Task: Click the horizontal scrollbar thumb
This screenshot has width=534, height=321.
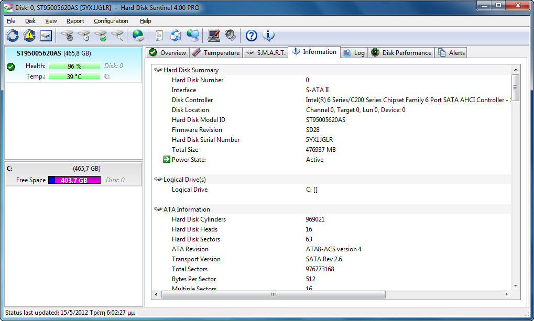Action: 274,294
